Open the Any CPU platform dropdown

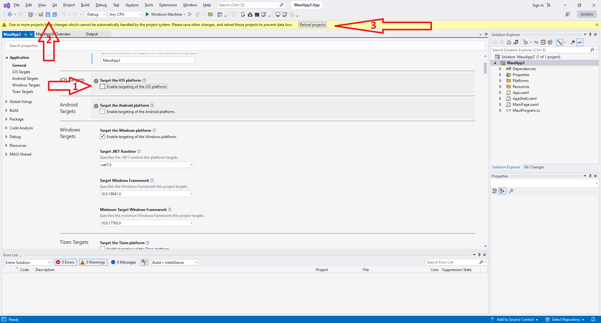pyautogui.click(x=140, y=14)
